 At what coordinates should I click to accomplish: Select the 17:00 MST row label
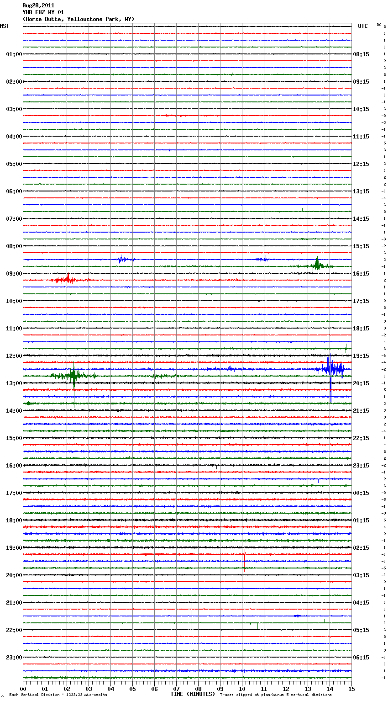(x=14, y=493)
